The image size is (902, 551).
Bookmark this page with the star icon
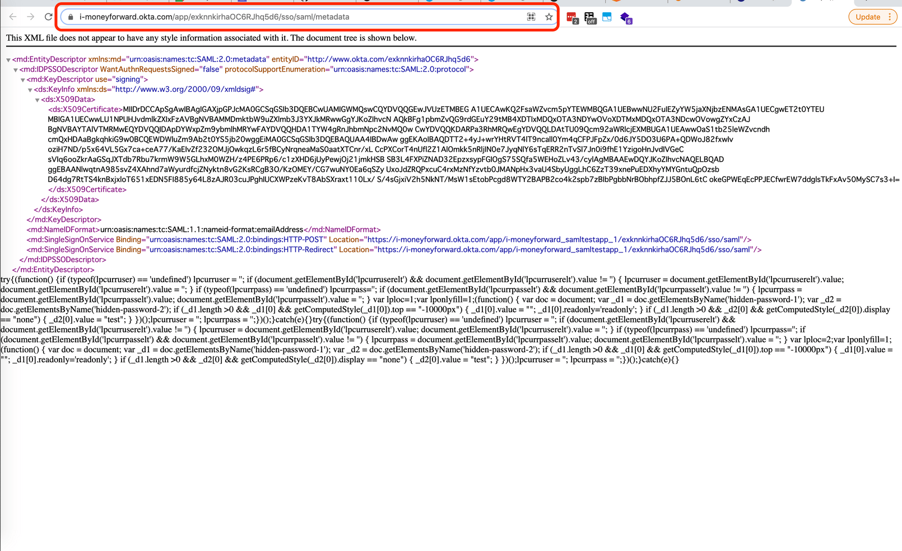pos(549,17)
